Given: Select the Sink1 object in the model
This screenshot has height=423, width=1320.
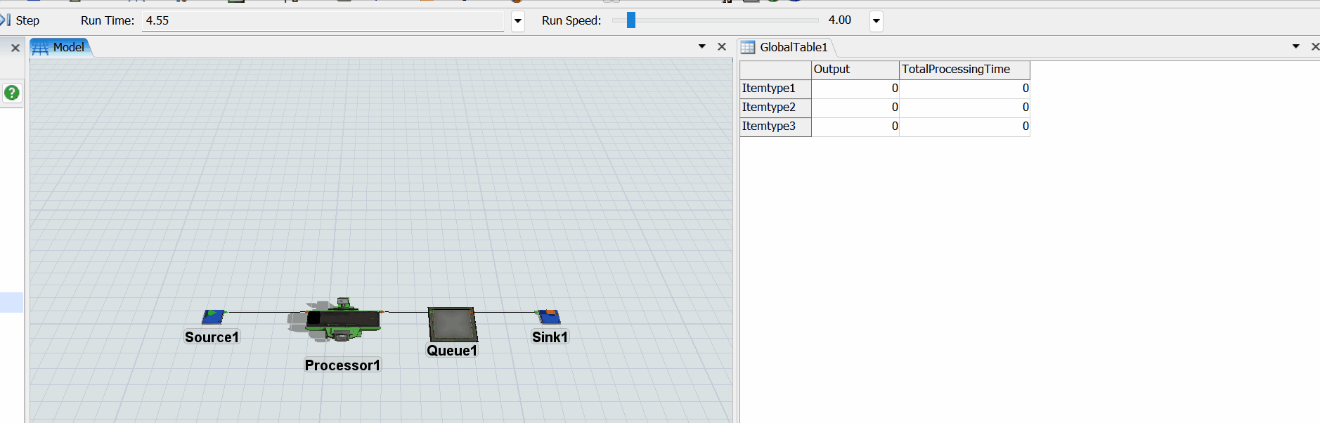Looking at the screenshot, I should 549,317.
